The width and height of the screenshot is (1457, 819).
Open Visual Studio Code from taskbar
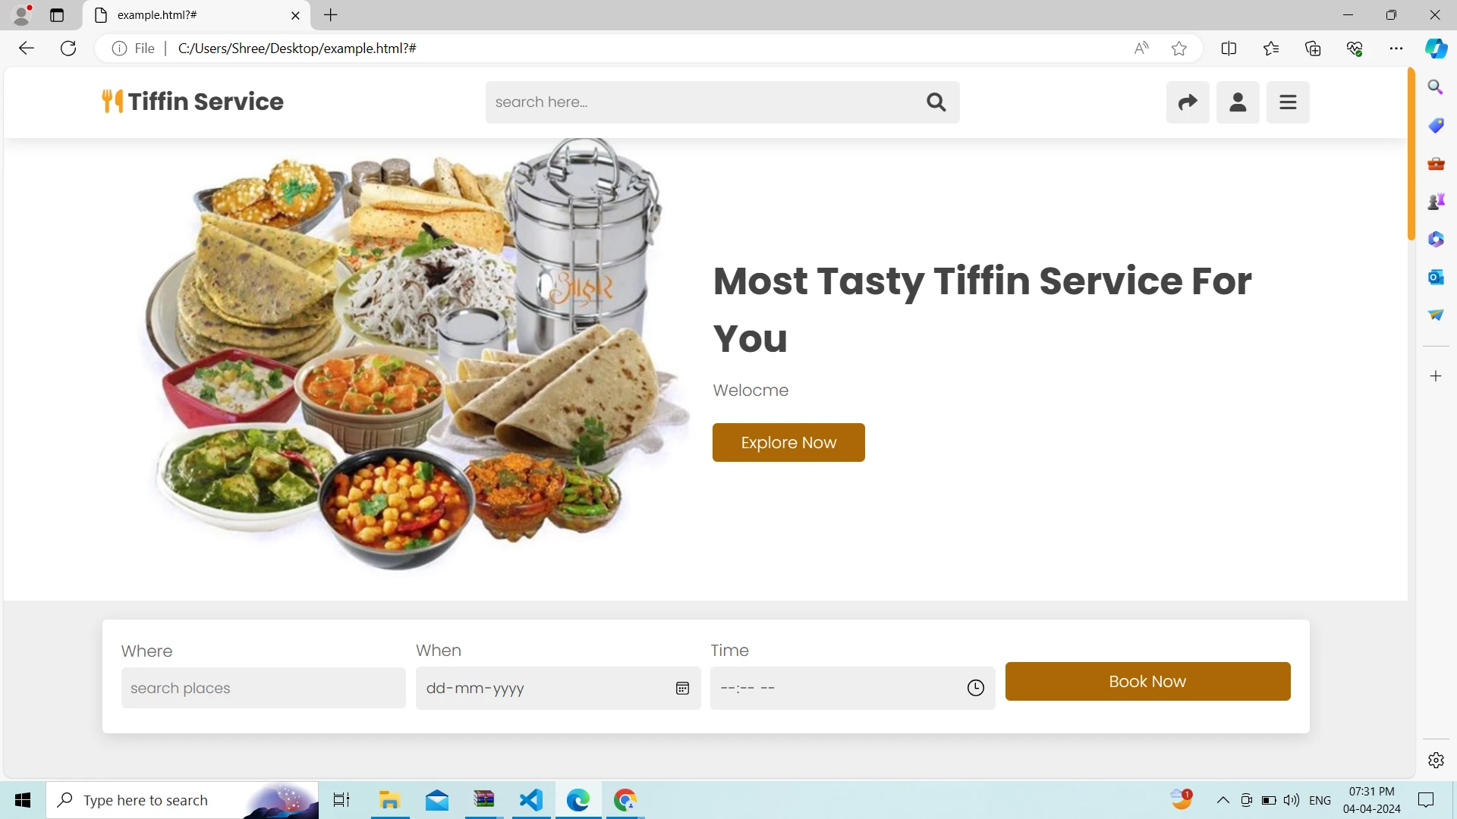(531, 800)
